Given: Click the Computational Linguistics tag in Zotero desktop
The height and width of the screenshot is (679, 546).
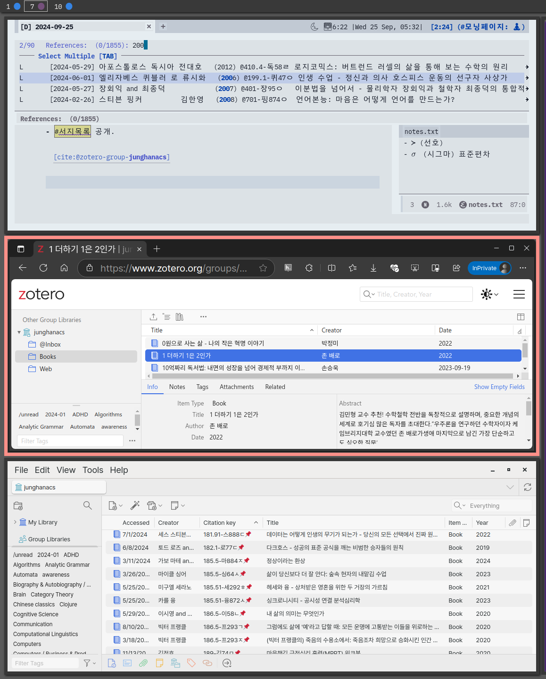Looking at the screenshot, I should click(x=46, y=634).
